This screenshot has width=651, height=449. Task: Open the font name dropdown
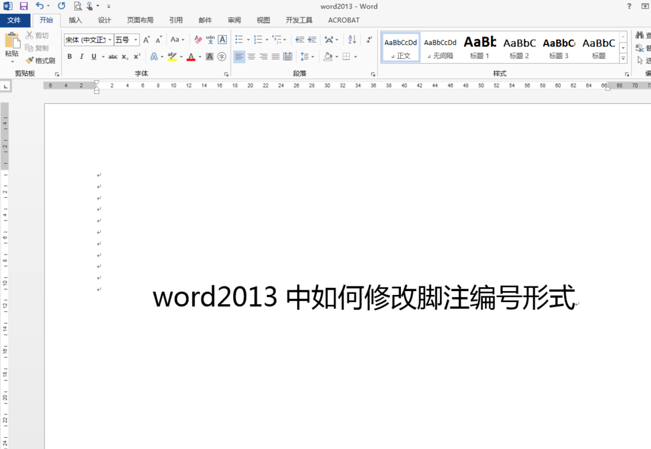pos(110,40)
